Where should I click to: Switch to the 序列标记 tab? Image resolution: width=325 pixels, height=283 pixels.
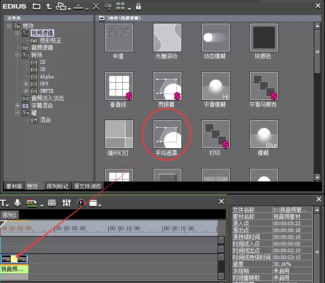[x=57, y=186]
